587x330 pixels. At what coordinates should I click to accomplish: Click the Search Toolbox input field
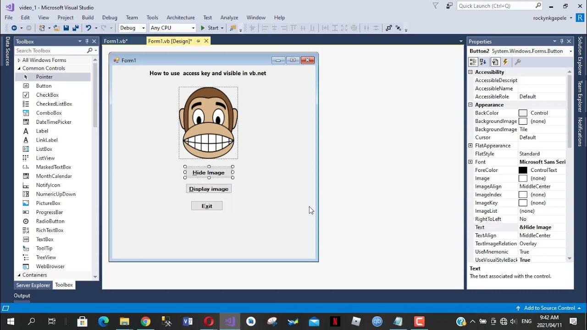coord(50,50)
